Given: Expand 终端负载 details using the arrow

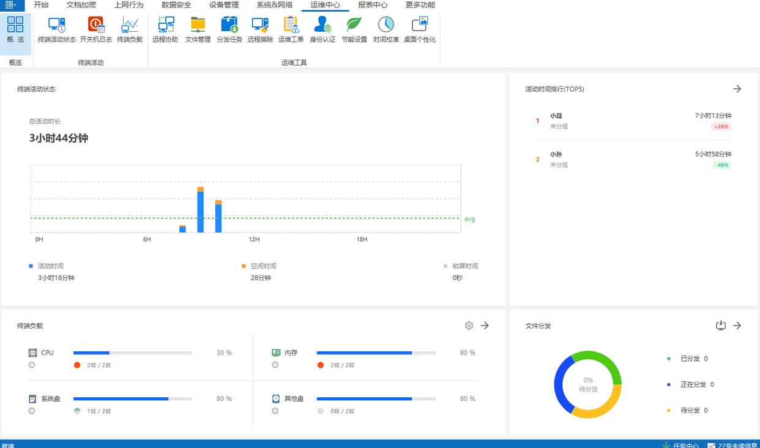Looking at the screenshot, I should (485, 326).
